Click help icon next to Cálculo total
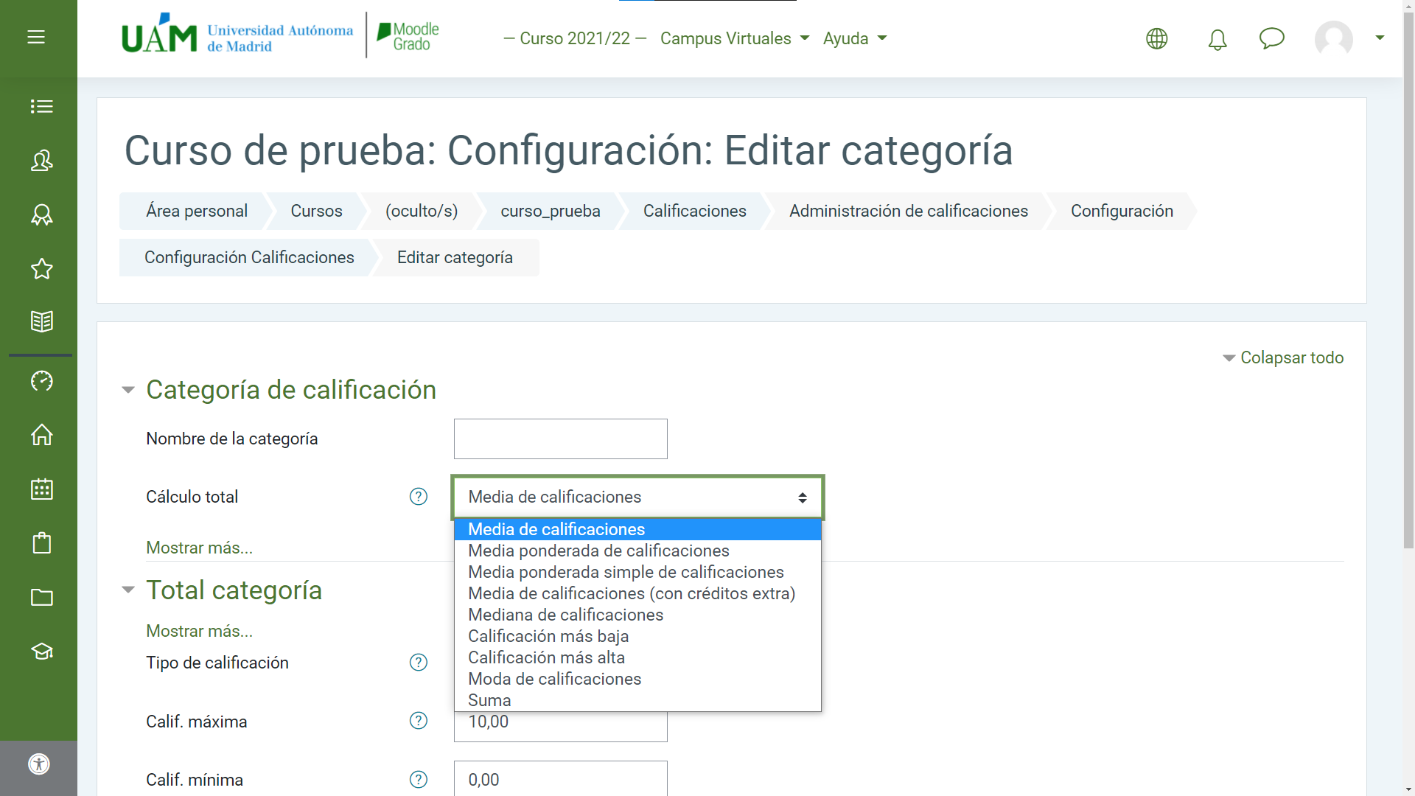Viewport: 1415px width, 796px height. coord(418,497)
